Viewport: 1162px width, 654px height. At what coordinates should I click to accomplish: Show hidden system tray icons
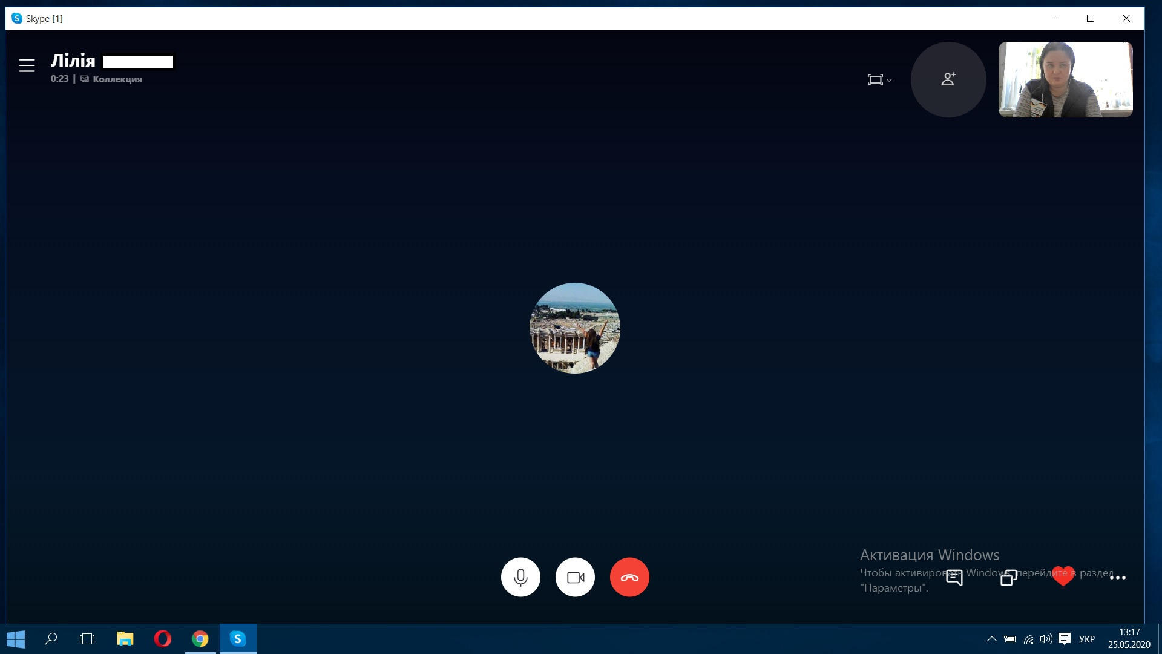tap(991, 639)
